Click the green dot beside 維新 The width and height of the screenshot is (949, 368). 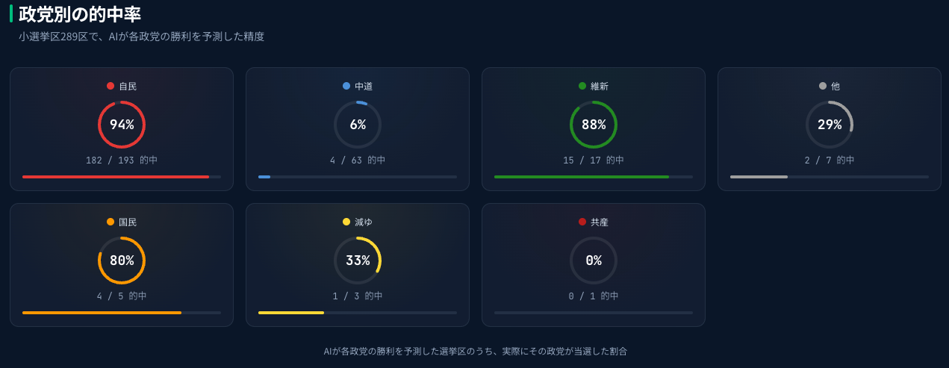(x=582, y=86)
